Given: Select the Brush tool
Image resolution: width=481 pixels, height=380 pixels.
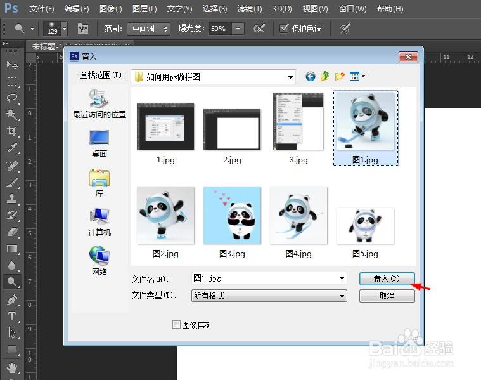Looking at the screenshot, I should pos(12,183).
